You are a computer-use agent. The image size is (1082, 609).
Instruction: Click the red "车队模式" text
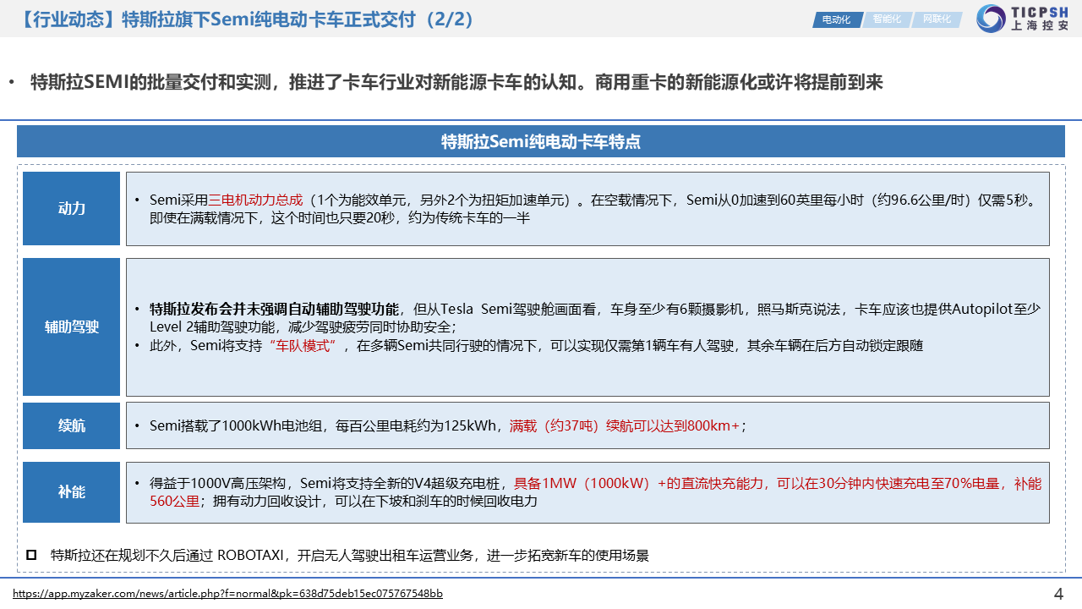point(303,345)
